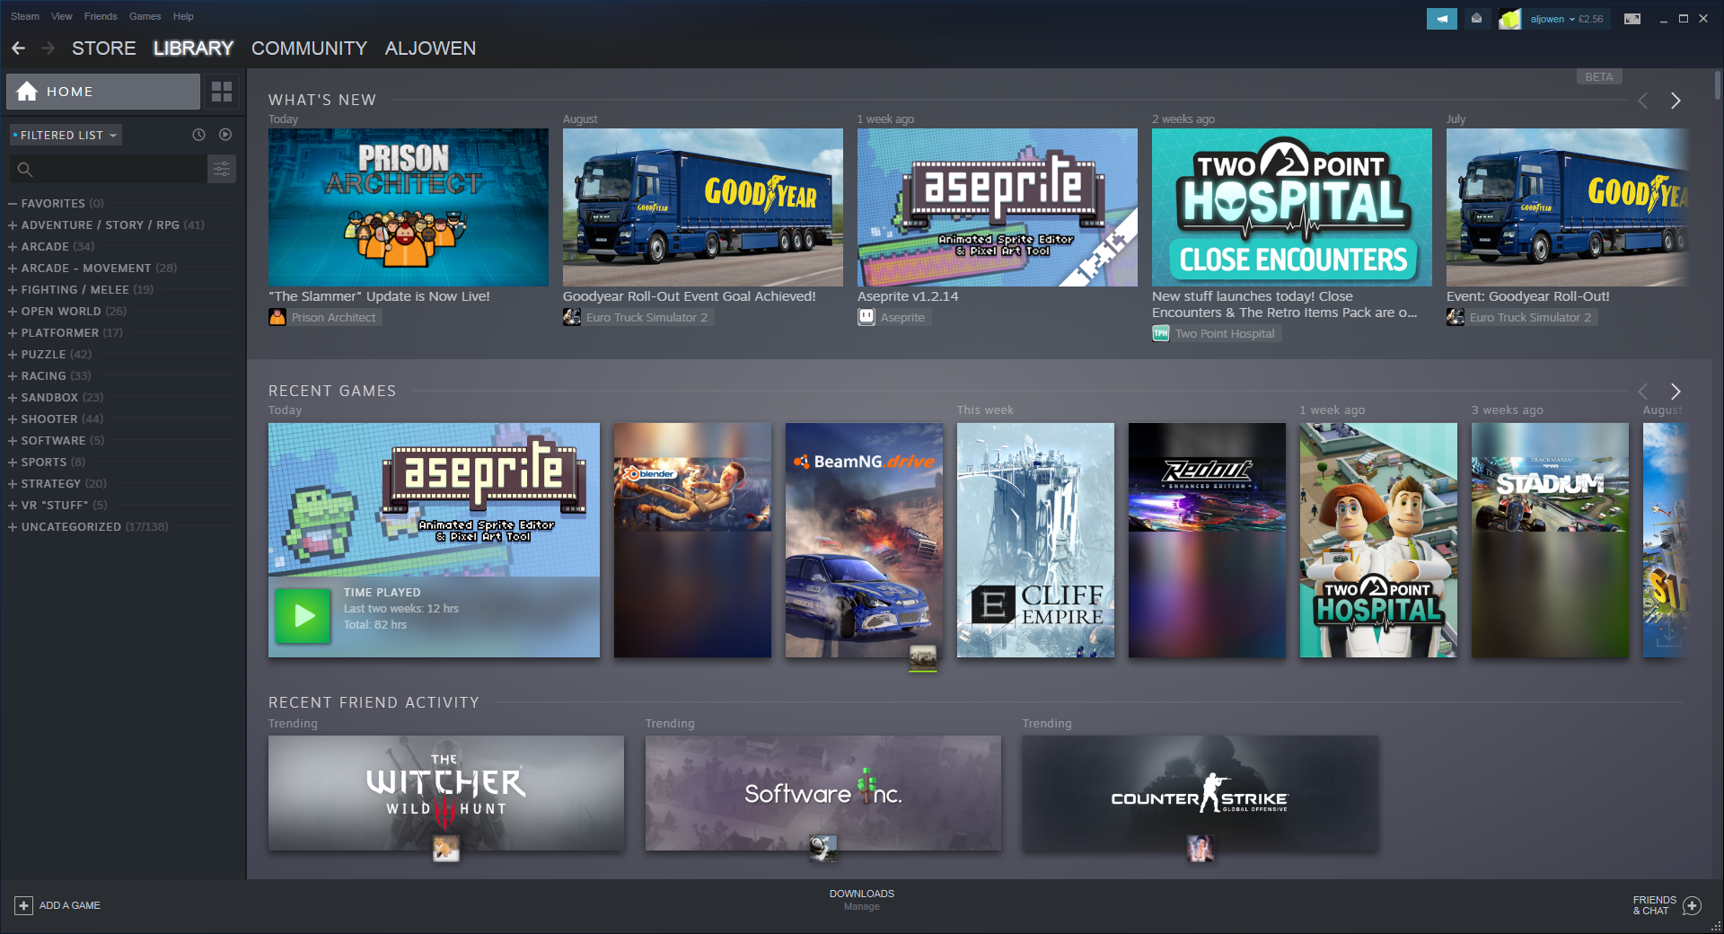
Task: Open the Steam menu
Action: (x=25, y=16)
